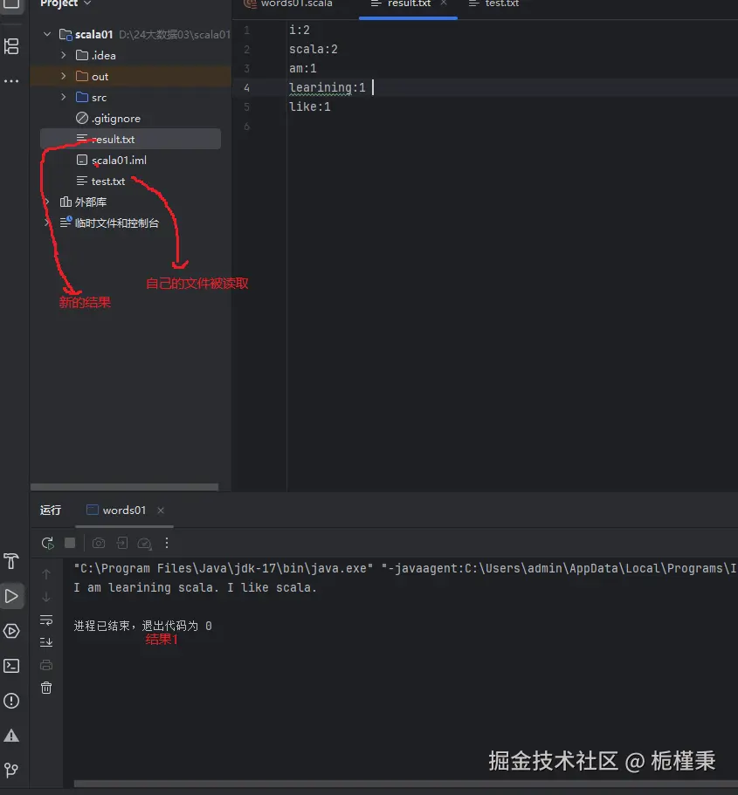
Task: Expand the out folder
Action: click(x=64, y=76)
